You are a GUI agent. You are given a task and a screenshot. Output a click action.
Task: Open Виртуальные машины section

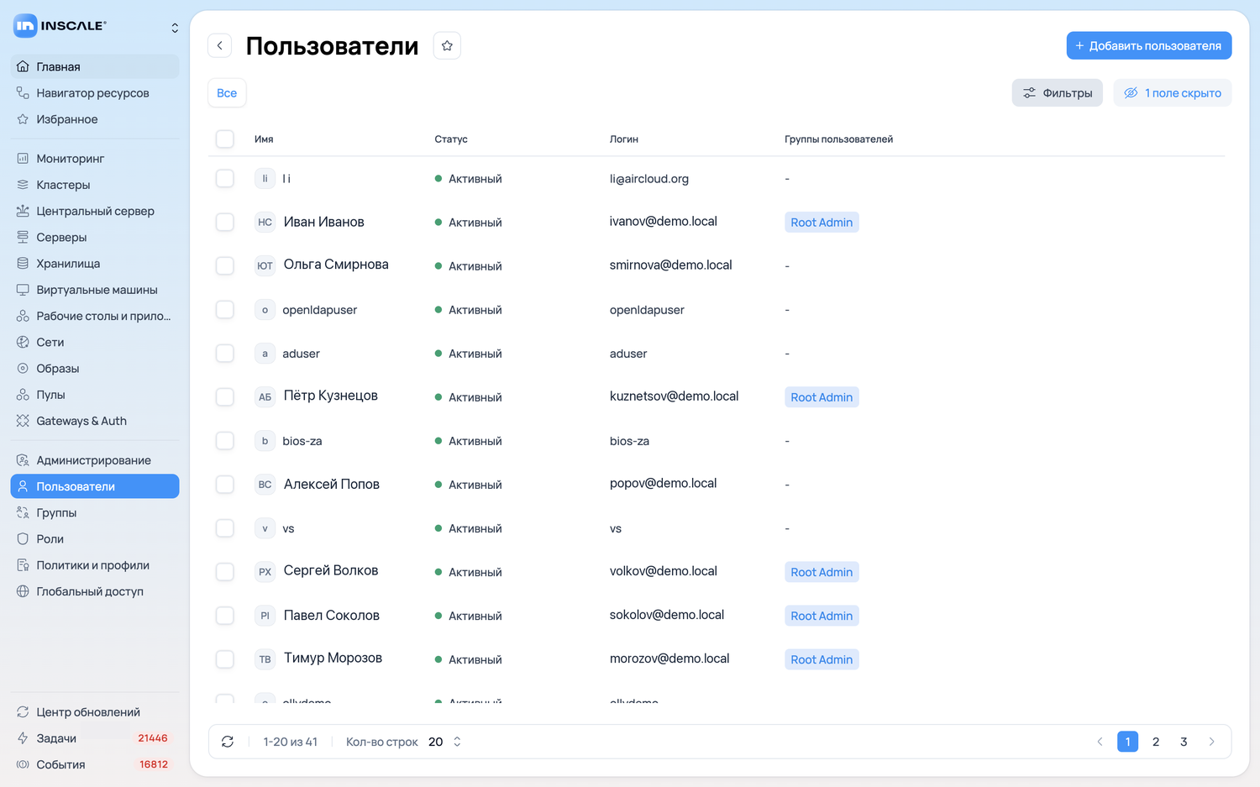(x=95, y=290)
